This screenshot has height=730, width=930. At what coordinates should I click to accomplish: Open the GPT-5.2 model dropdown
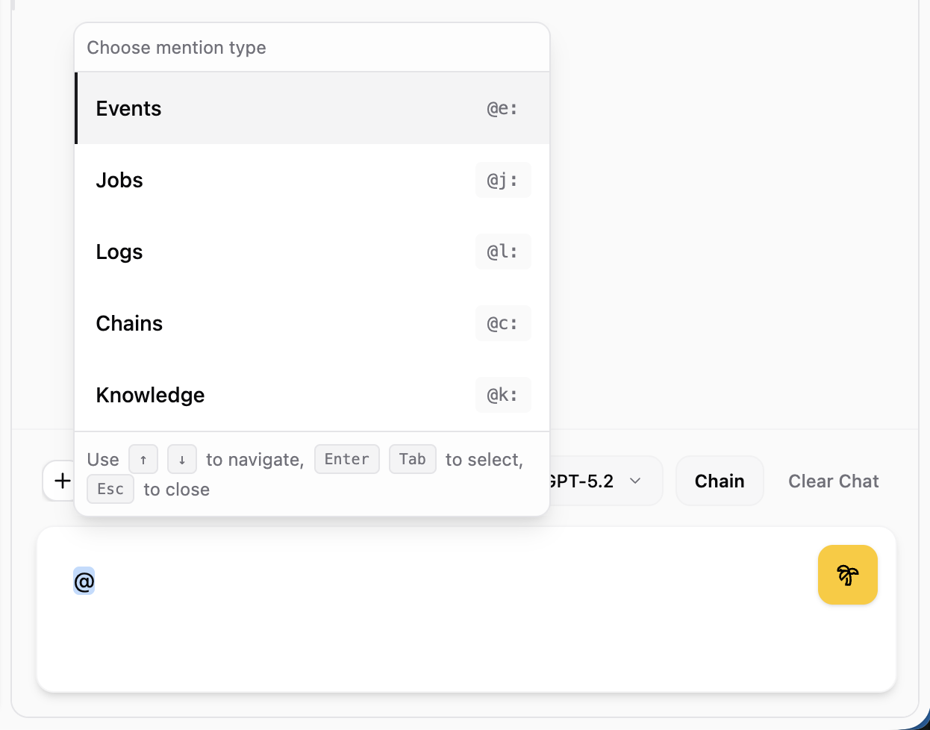click(597, 481)
